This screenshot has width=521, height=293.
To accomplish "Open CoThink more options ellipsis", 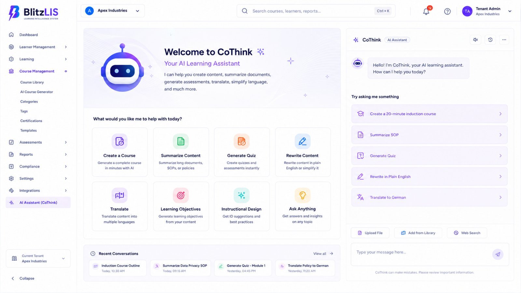I will [x=504, y=40].
